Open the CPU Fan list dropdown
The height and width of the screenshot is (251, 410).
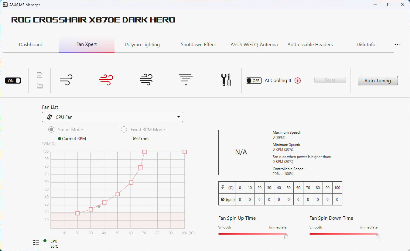(112, 117)
